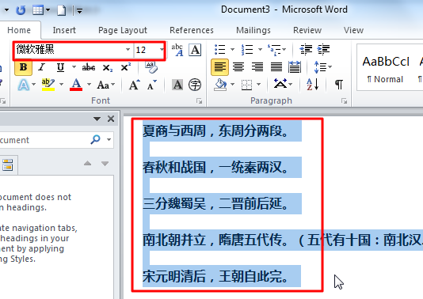Viewport: 423px width, 299px height.
Task: Click Insert Table icon in Quick Access Toolbar
Action: [37, 10]
